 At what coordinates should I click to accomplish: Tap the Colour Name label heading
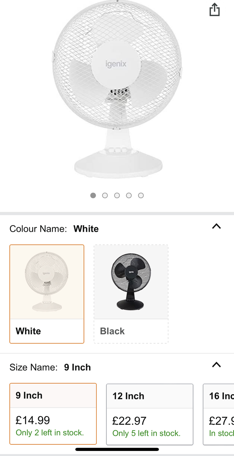tap(38, 229)
